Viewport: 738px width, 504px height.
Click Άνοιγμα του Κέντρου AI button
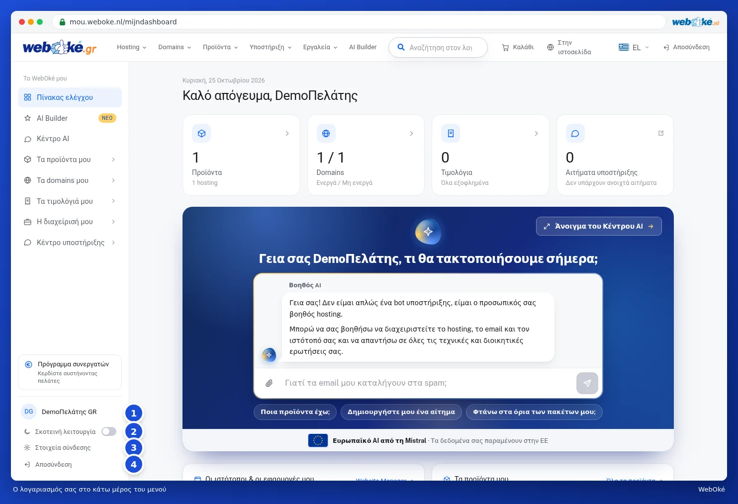599,226
